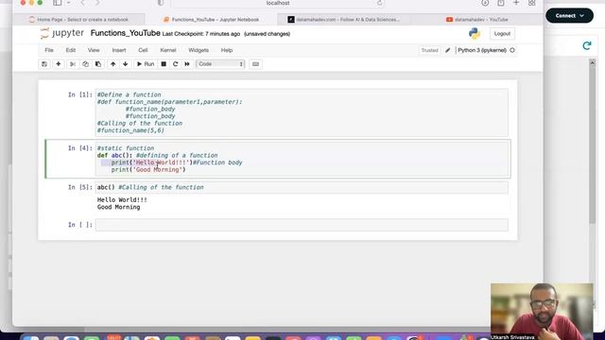Expand the sidebar tab group chevron
Image resolution: width=605 pixels, height=340 pixels.
(x=68, y=3)
